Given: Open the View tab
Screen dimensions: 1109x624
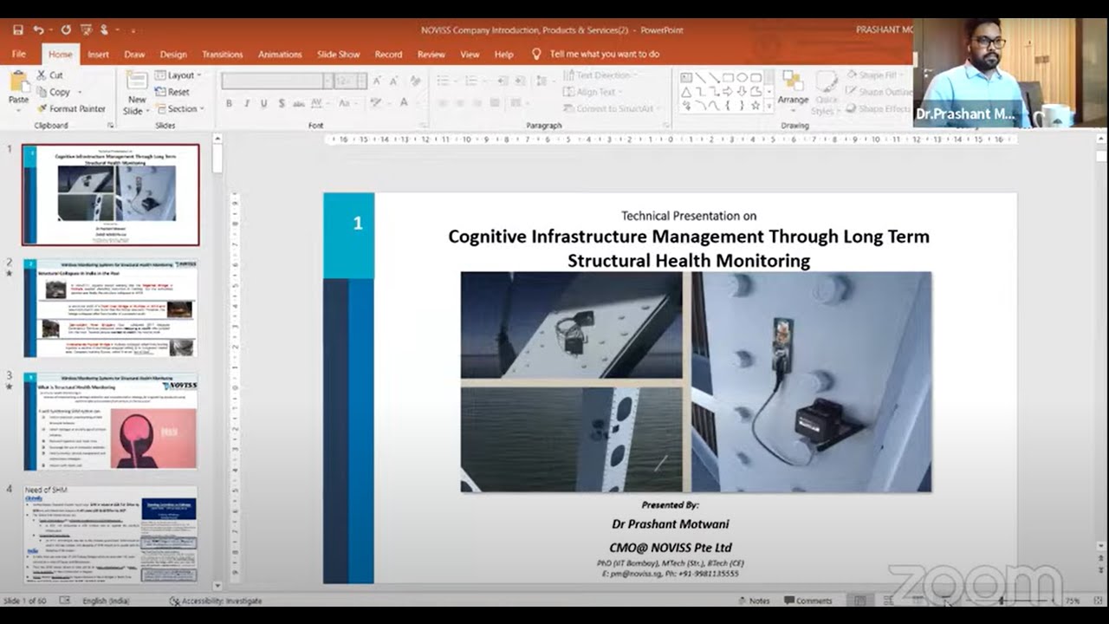Looking at the screenshot, I should [x=470, y=54].
